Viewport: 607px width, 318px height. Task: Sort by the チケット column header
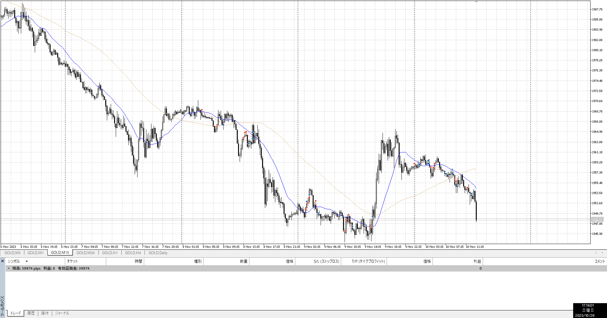pyautogui.click(x=72, y=261)
